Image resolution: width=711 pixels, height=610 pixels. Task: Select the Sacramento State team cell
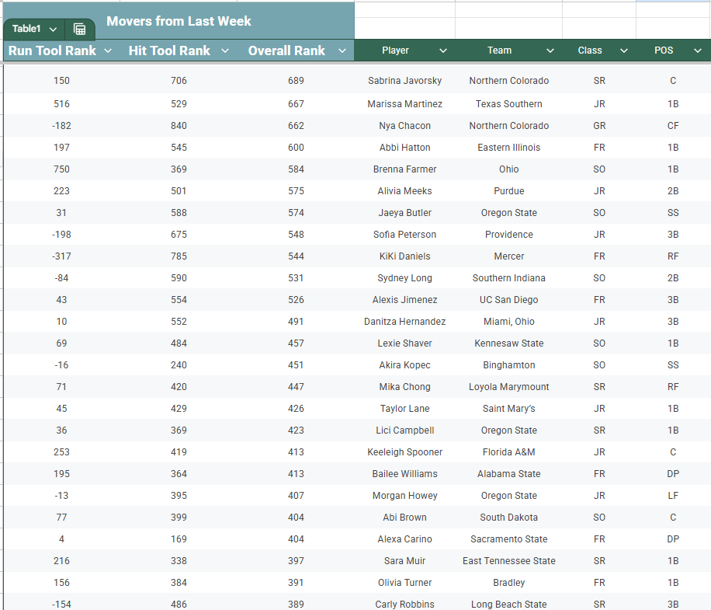[x=508, y=539]
